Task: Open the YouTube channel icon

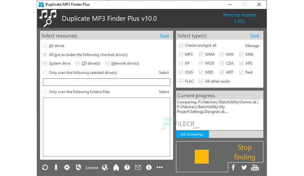Action: (255, 167)
